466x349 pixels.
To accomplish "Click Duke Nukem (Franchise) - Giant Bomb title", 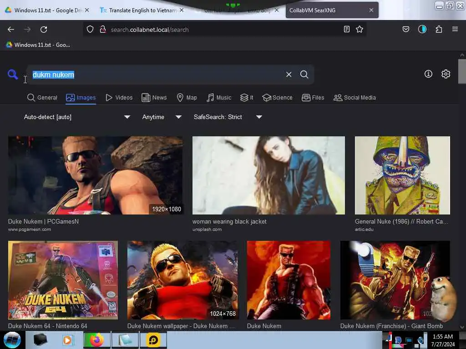I will point(391,326).
